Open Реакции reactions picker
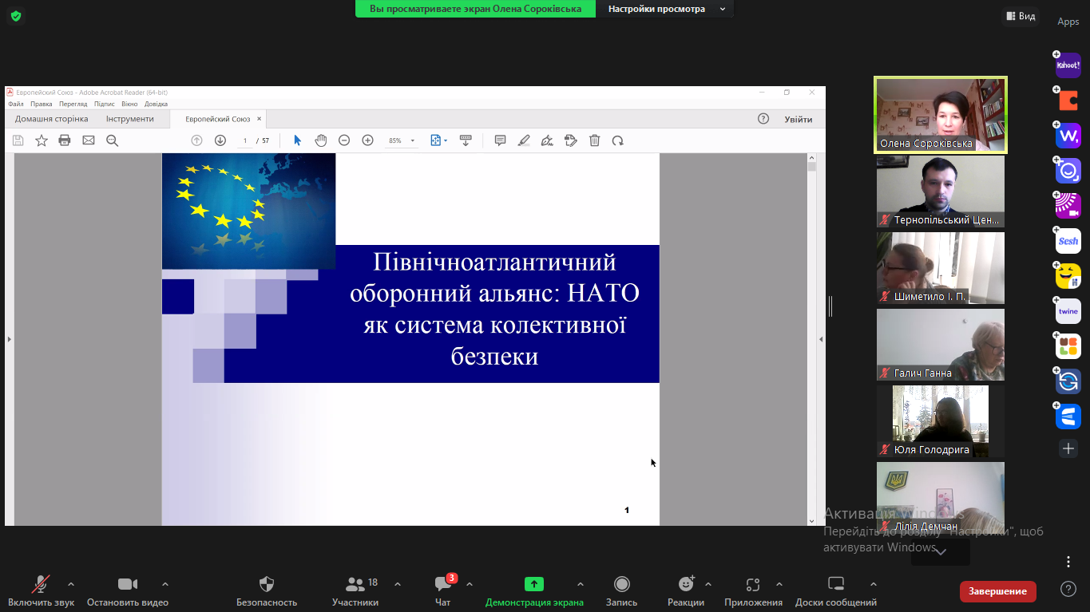Viewport: 1090px width, 612px height. 686,591
